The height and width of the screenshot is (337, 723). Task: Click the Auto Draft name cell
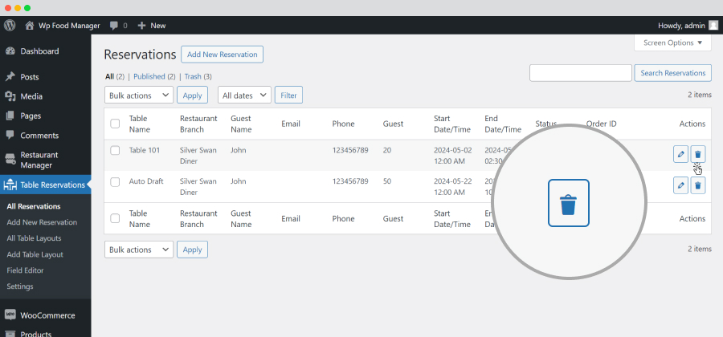tap(146, 181)
